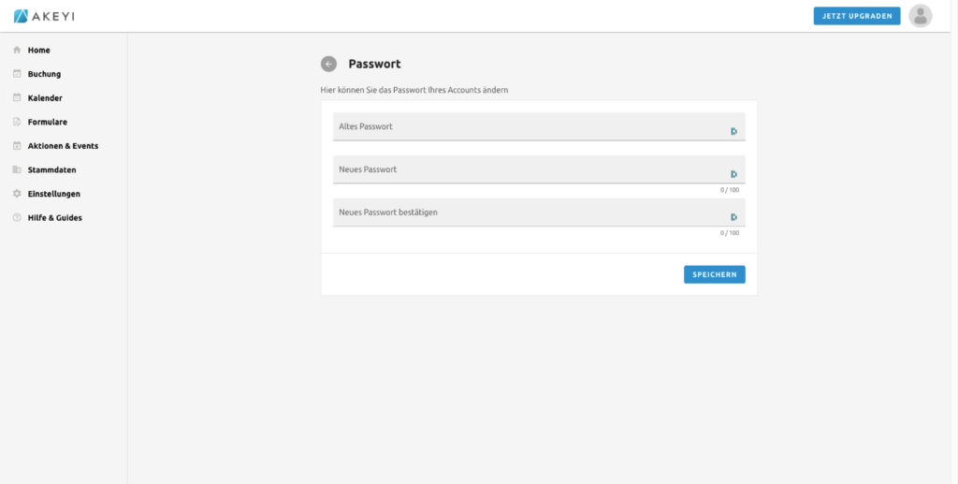
Task: Click the Formulare document icon
Action: click(x=17, y=122)
